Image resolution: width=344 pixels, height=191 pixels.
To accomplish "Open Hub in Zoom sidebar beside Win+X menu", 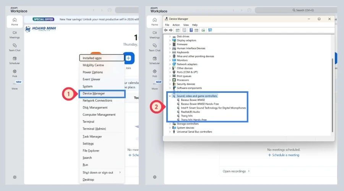I will point(15,73).
